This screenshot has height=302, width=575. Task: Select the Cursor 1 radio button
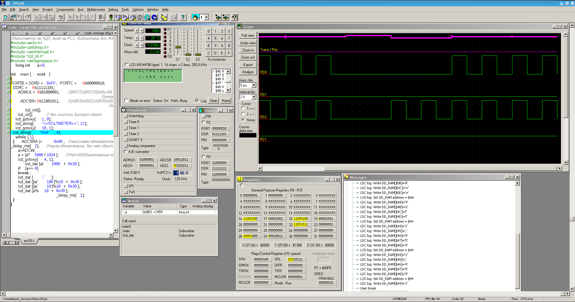(243, 108)
